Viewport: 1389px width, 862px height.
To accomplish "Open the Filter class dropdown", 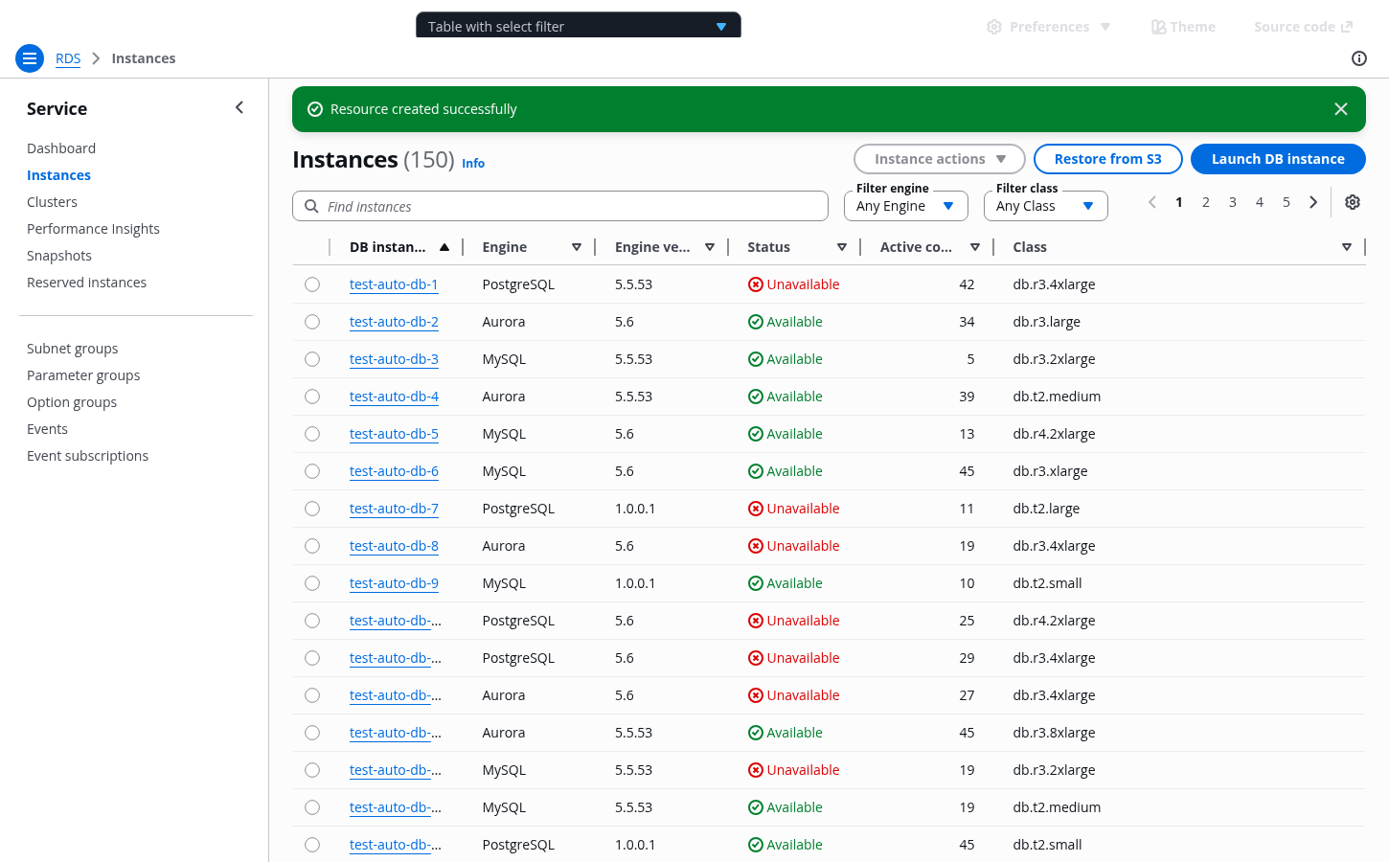I will pos(1045,206).
